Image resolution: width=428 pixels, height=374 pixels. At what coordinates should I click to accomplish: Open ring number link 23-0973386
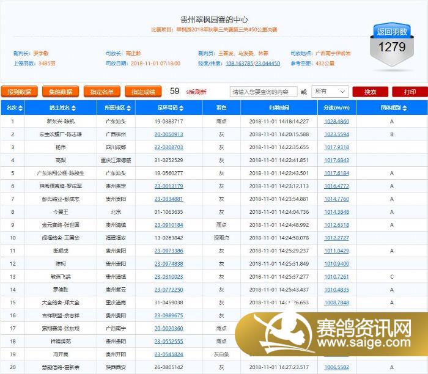[x=169, y=251]
